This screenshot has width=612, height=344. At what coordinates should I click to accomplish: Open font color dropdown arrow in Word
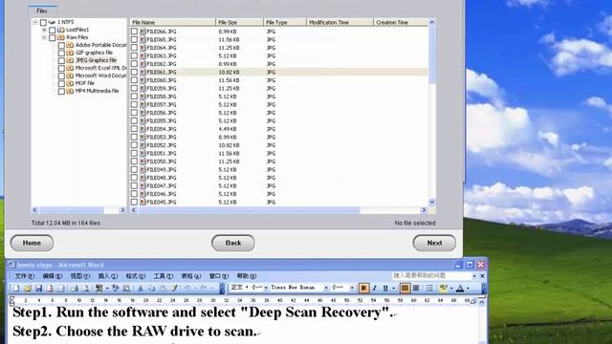pyautogui.click(x=468, y=289)
